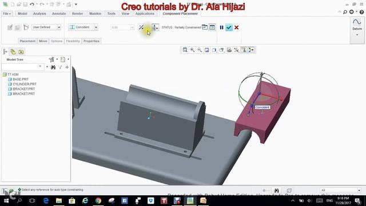This screenshot has height=206, width=366.
Task: Open the Coincident constraint type dropdown
Action: 96,27
